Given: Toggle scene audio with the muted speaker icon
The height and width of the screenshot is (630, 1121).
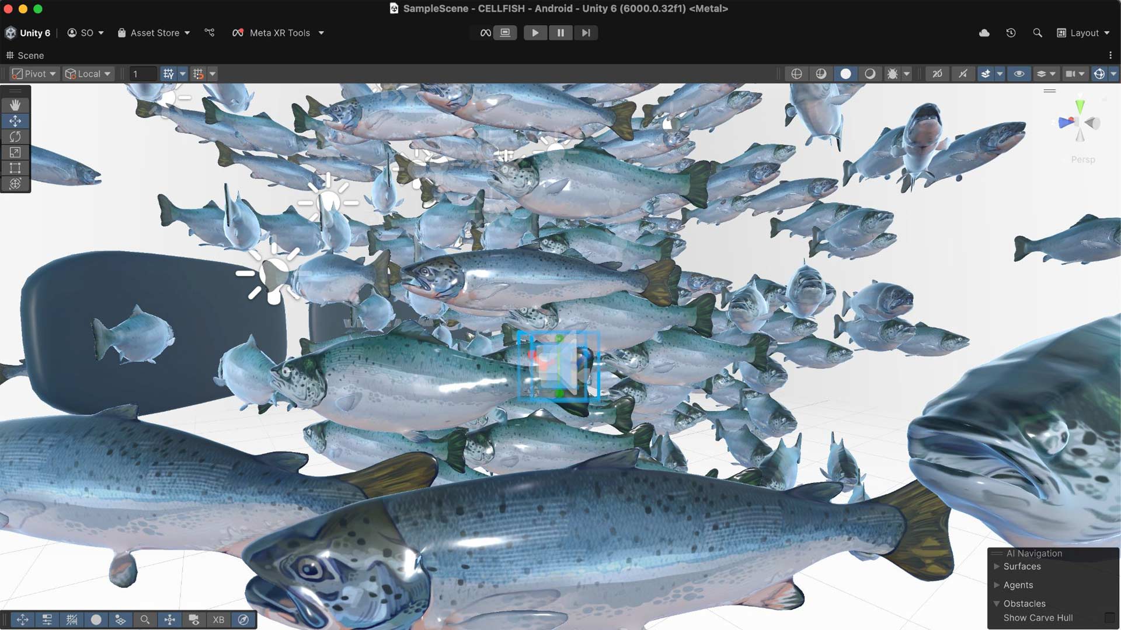Looking at the screenshot, I should (x=963, y=73).
